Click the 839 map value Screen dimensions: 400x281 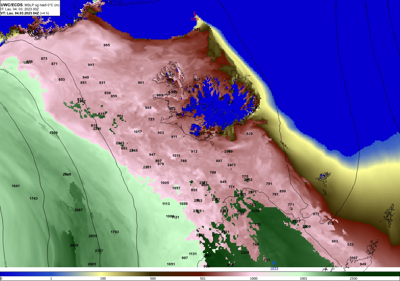coord(107,93)
